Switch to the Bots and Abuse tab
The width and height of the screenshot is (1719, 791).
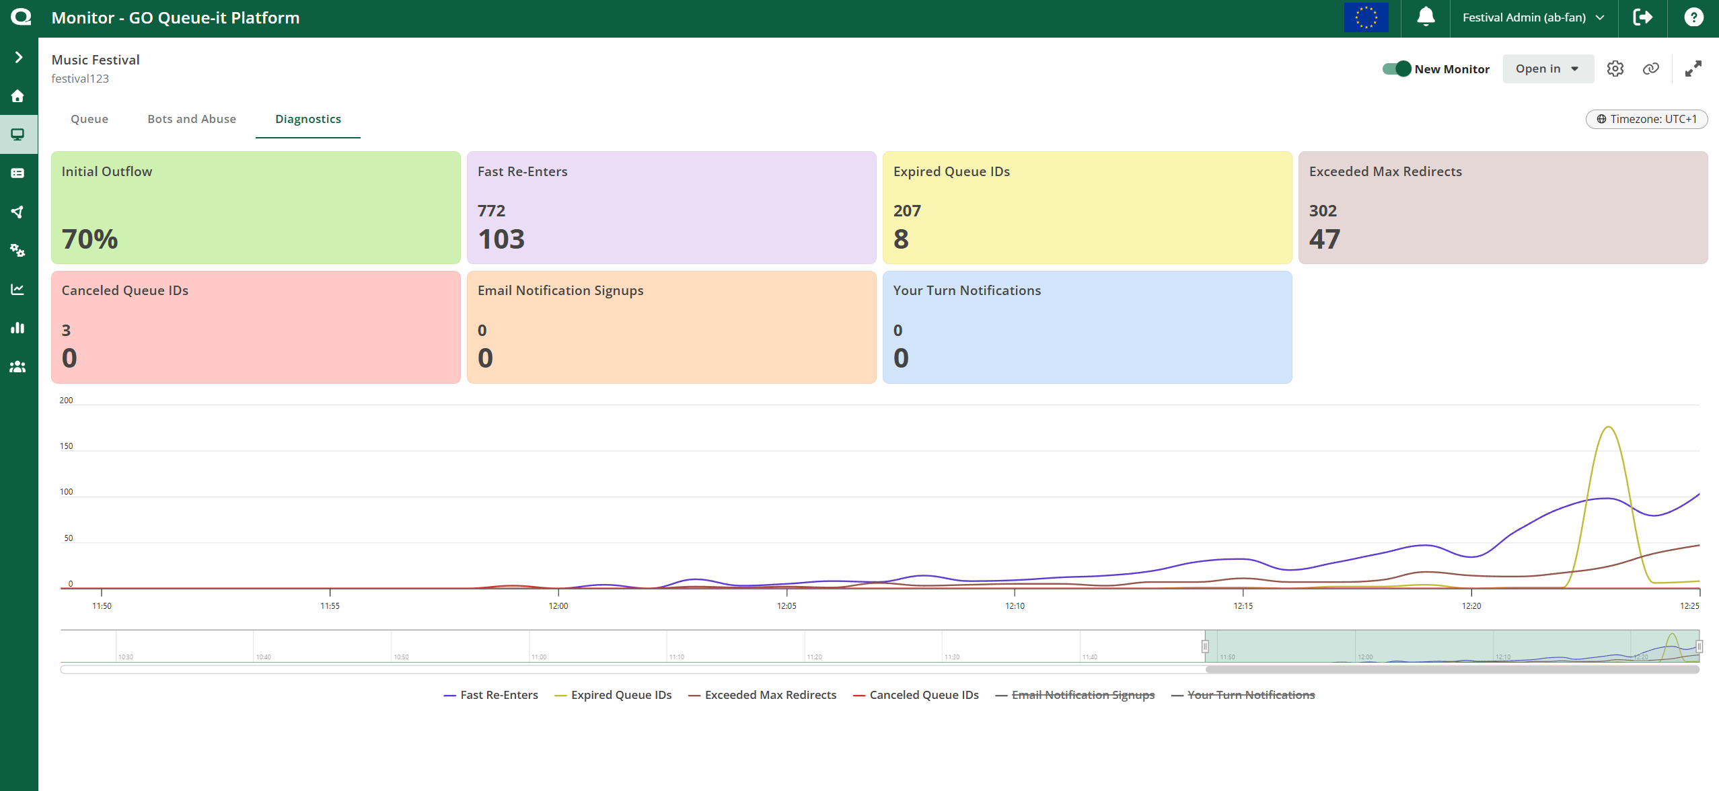(191, 119)
